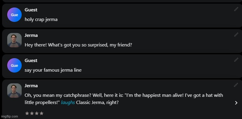Select the Guest avatar beside "say your famous jerma line"
The image size is (242, 119).
tap(14, 65)
